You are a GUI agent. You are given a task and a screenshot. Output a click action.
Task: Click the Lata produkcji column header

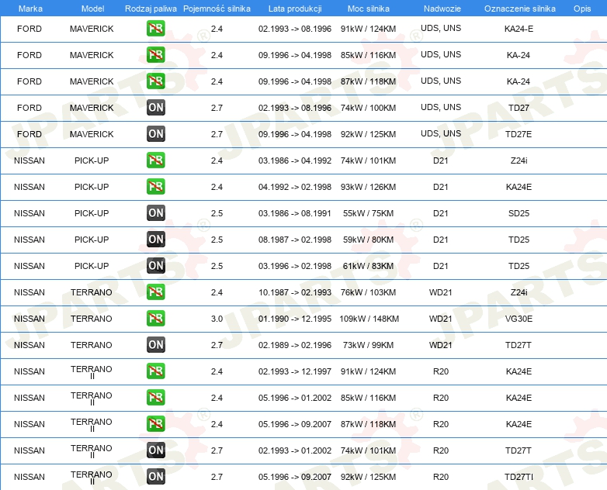tap(295, 9)
